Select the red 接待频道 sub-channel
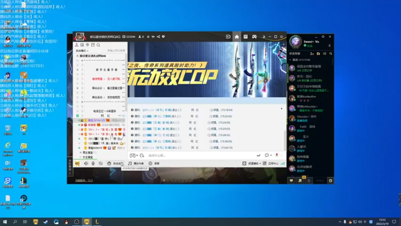The width and height of the screenshot is (401, 226). (106, 79)
